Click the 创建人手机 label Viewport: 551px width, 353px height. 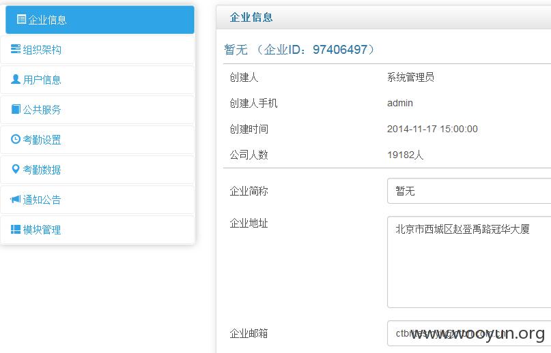click(253, 103)
